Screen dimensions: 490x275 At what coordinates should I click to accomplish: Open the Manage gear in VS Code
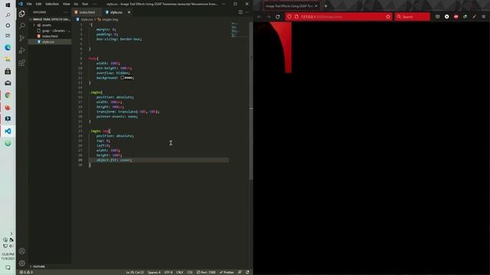(22, 263)
